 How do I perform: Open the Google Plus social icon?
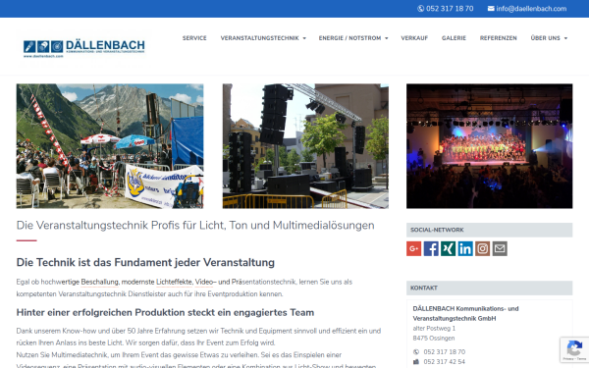coord(413,248)
